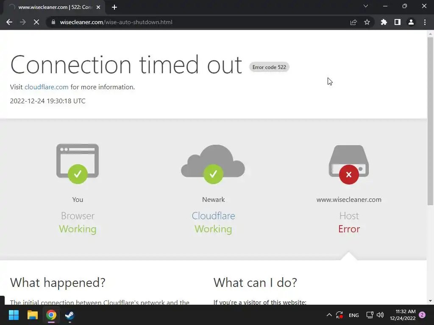The width and height of the screenshot is (434, 325).
Task: Click the Connection timed out heading
Action: pos(126,65)
